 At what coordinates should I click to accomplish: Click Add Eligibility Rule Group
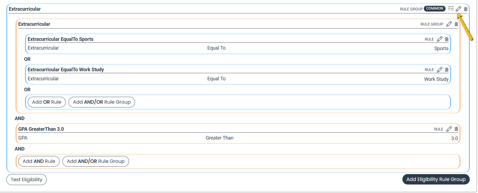[436, 179]
